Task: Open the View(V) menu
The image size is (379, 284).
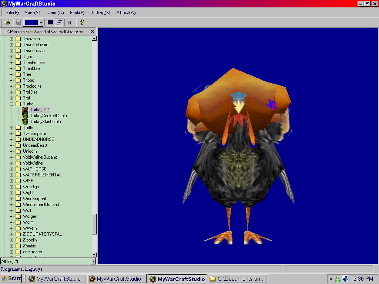Action: click(x=33, y=13)
